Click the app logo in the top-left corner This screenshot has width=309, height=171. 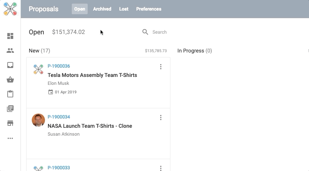10,9
